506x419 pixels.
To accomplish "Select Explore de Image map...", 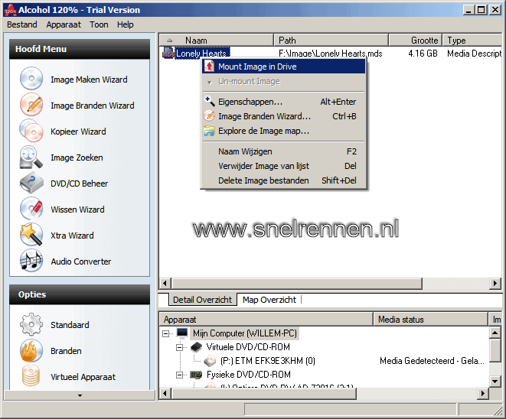I will [284, 131].
